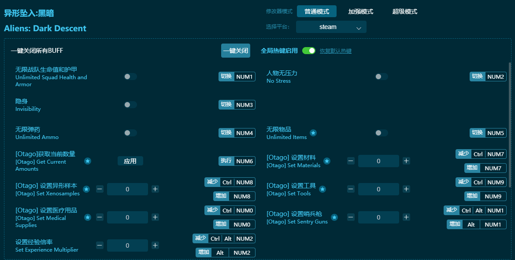Disable the global hotkey toggle switch

click(309, 51)
